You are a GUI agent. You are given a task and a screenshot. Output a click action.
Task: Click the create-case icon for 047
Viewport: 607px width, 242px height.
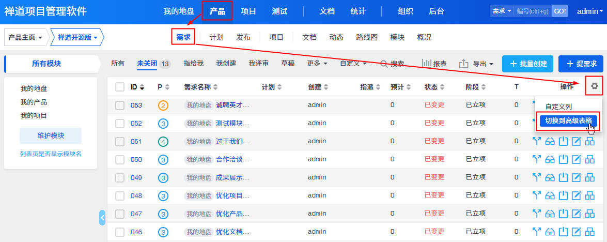click(589, 214)
